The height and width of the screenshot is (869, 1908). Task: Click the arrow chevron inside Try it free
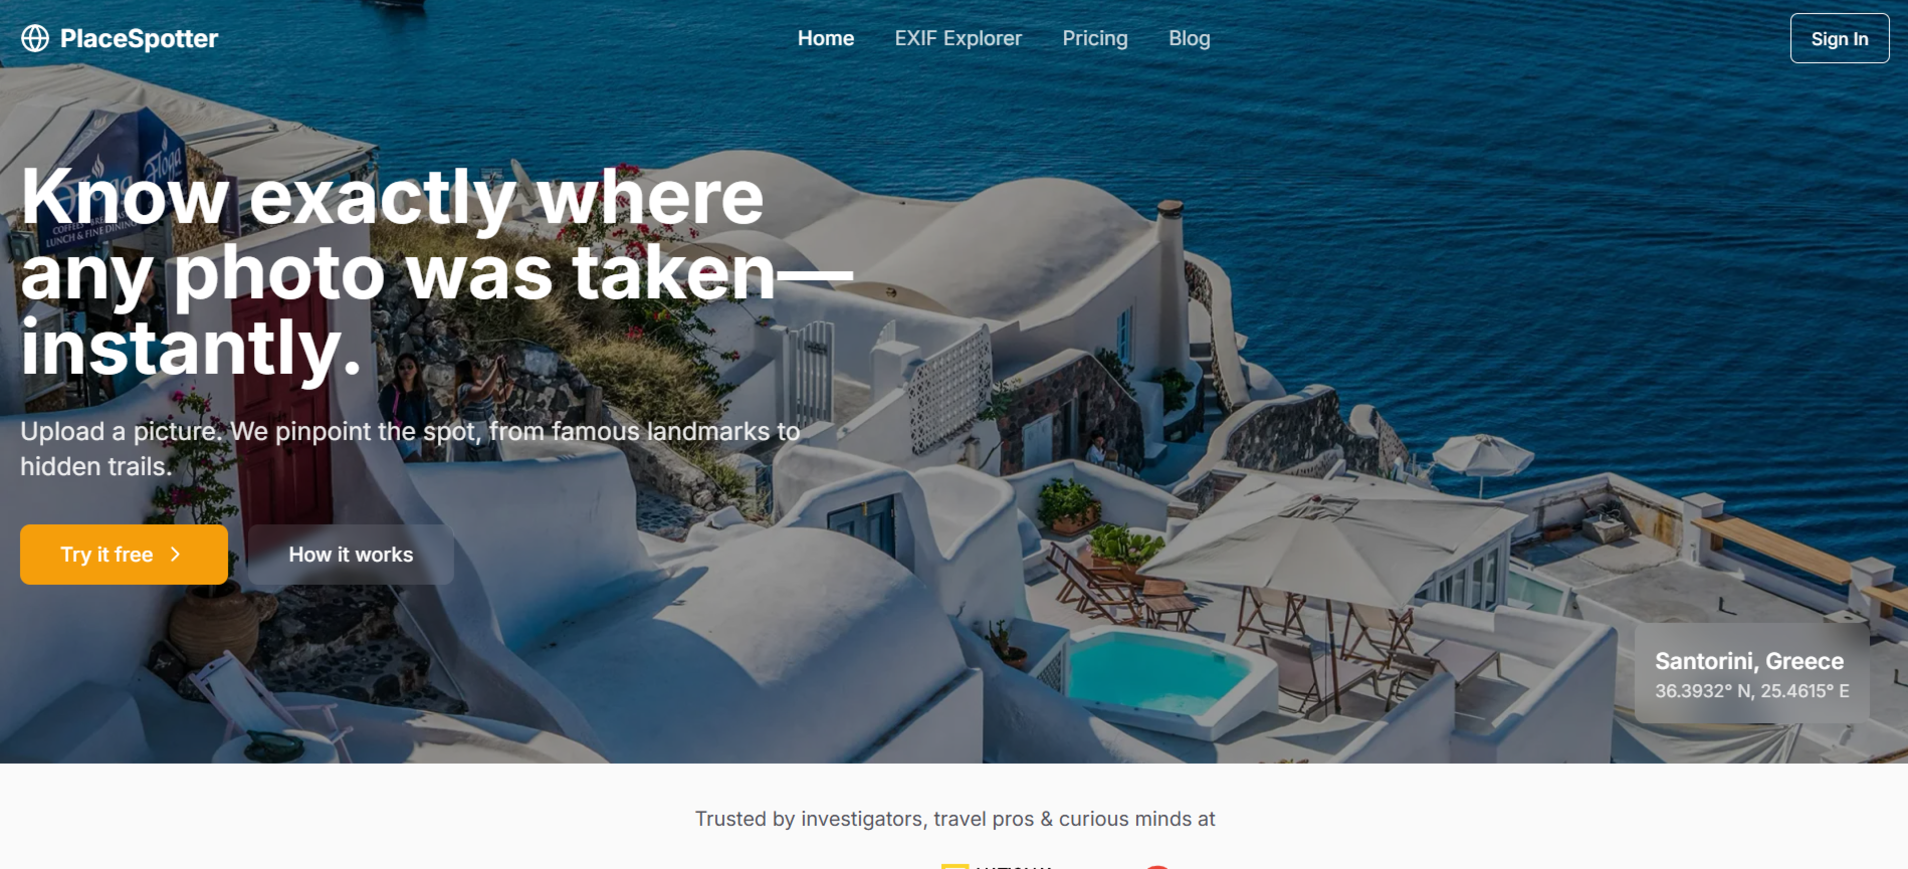(x=175, y=554)
